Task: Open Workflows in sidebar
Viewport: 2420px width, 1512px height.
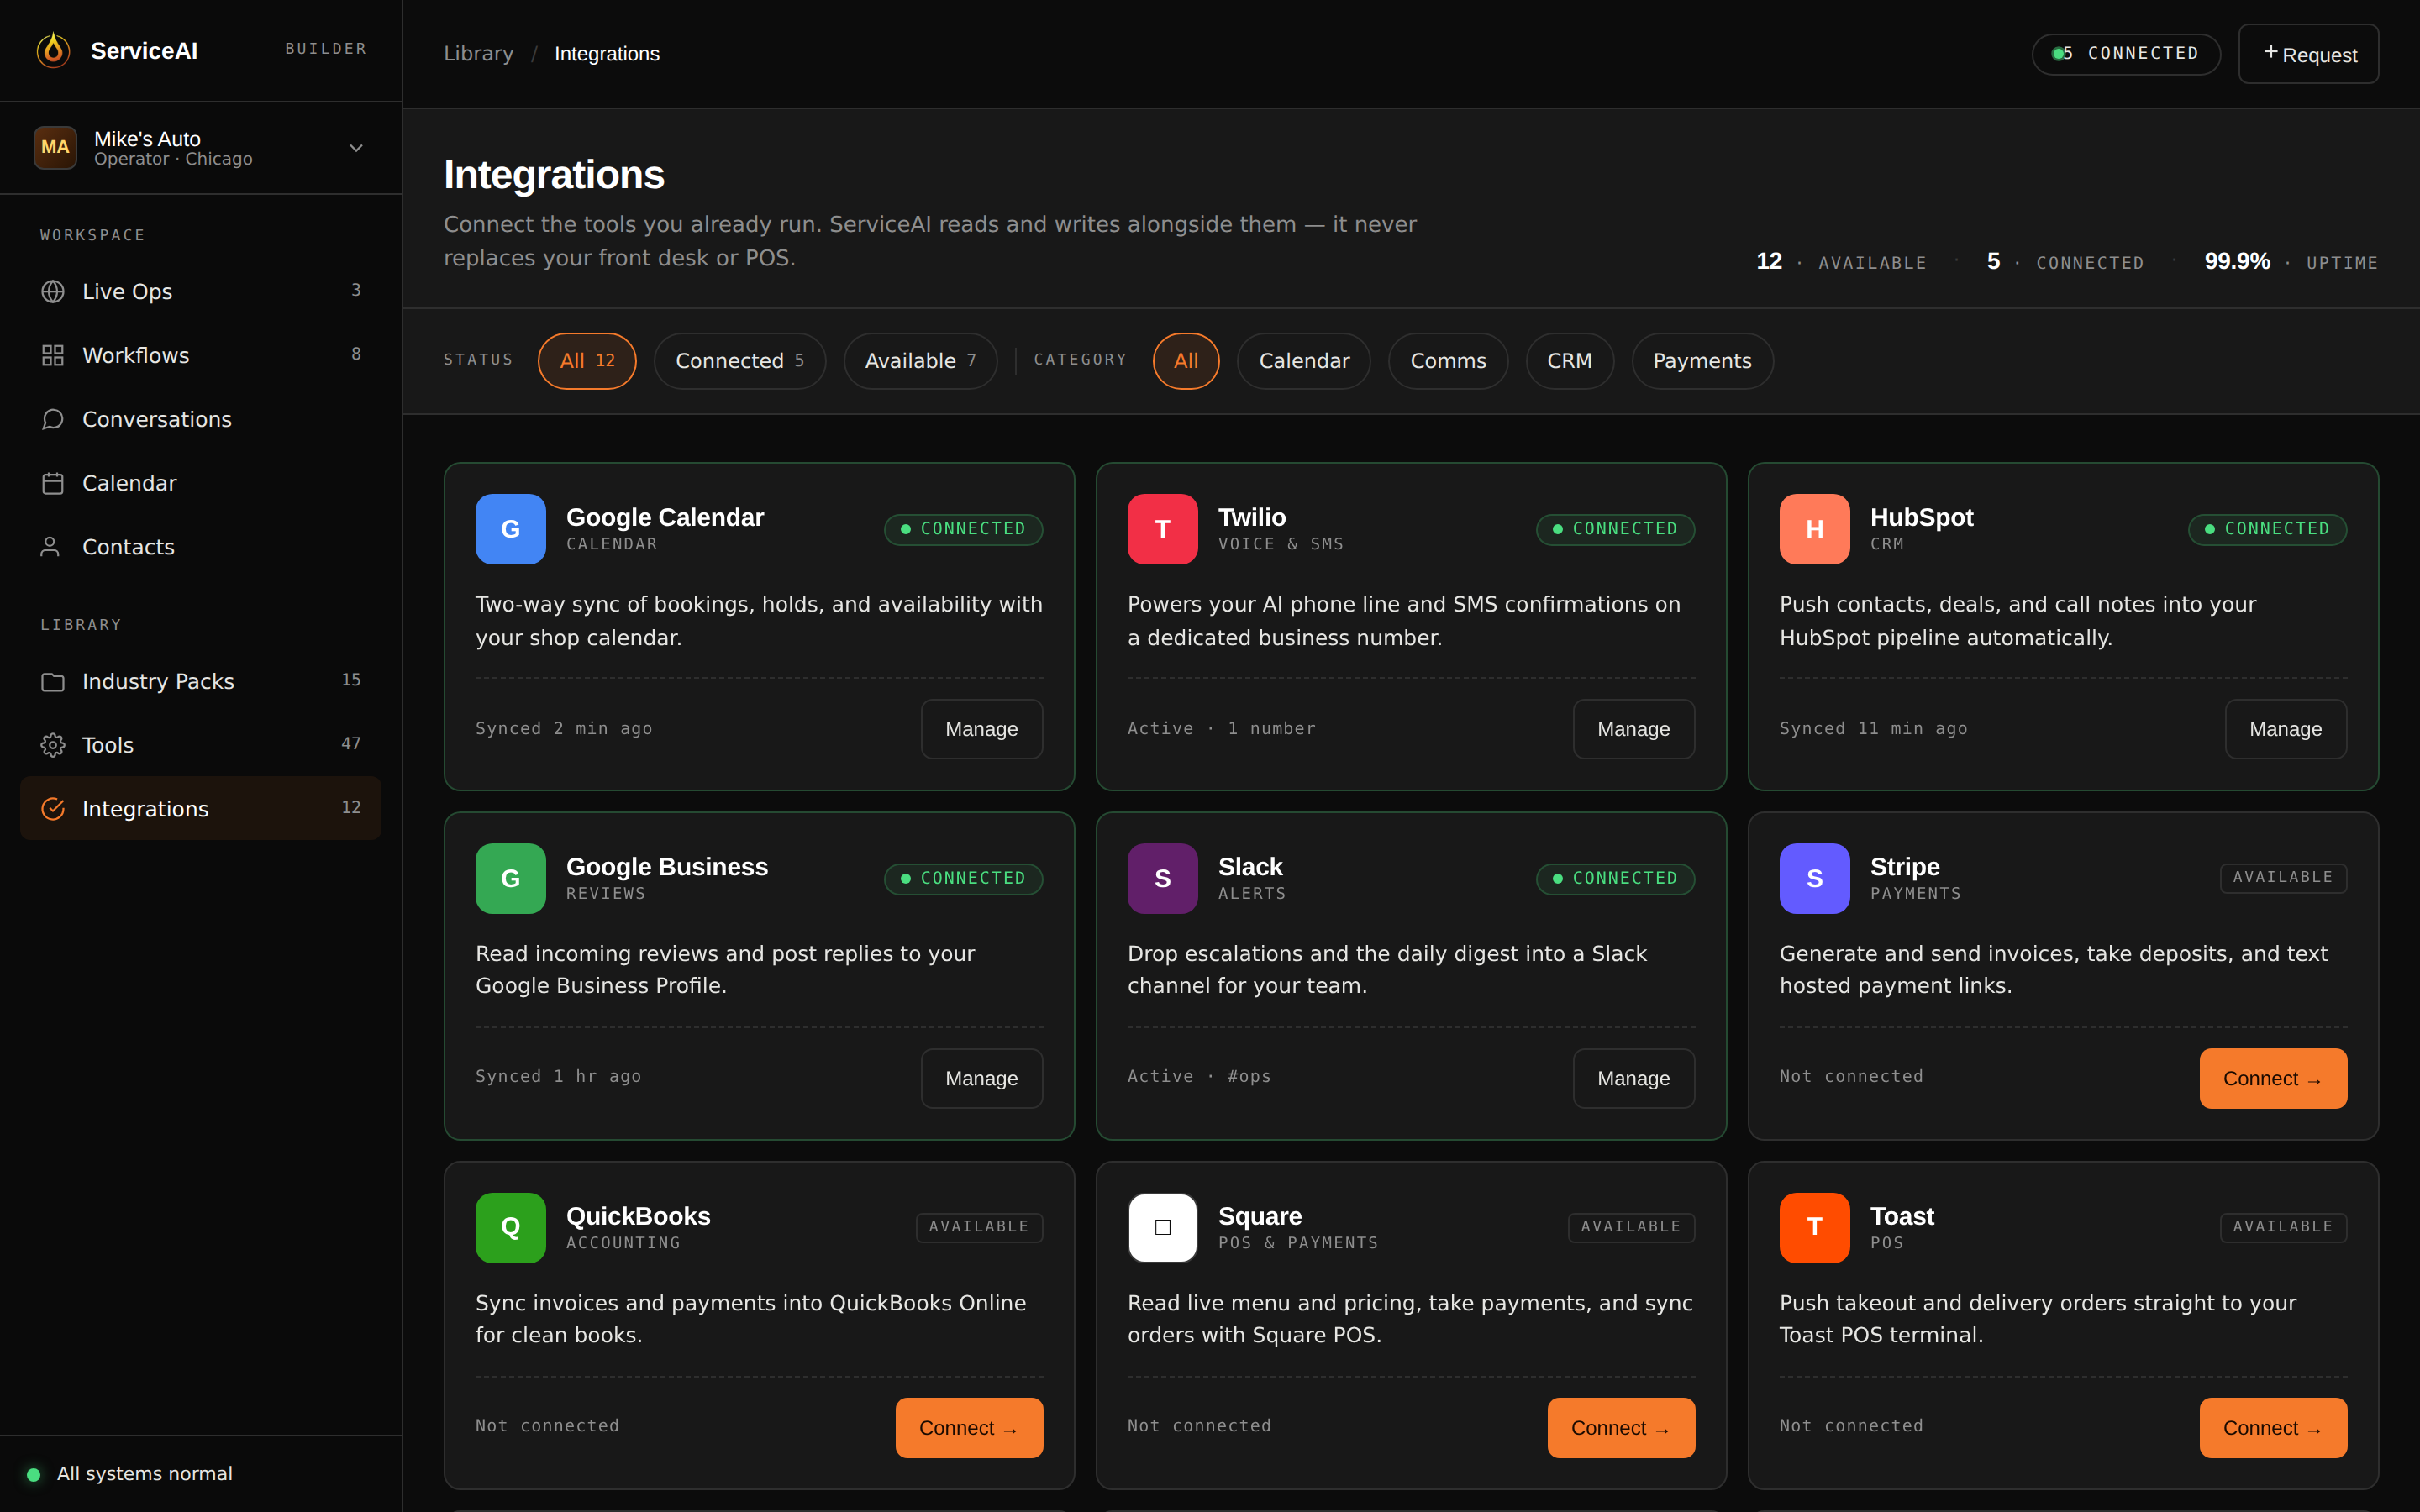Action: pos(200,355)
